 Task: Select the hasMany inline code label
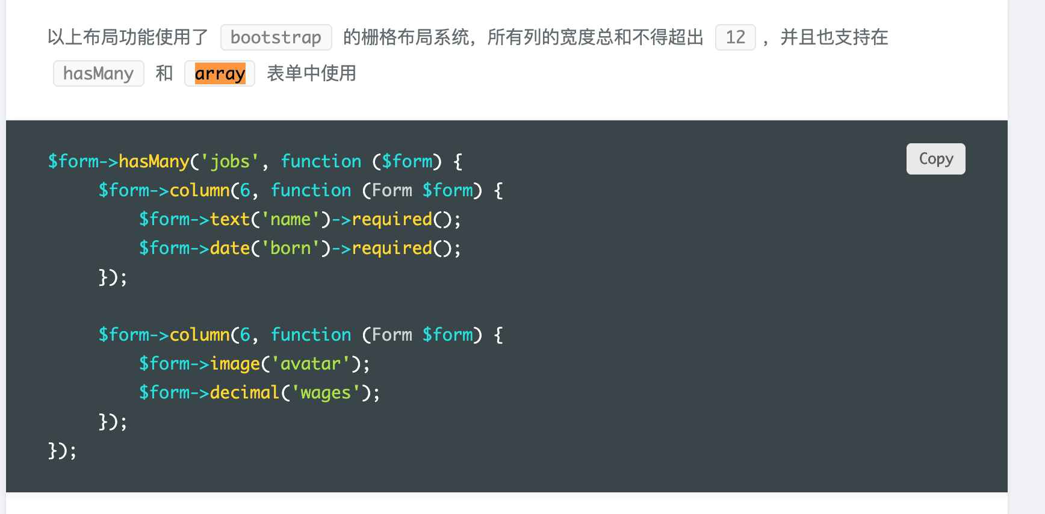pos(98,73)
